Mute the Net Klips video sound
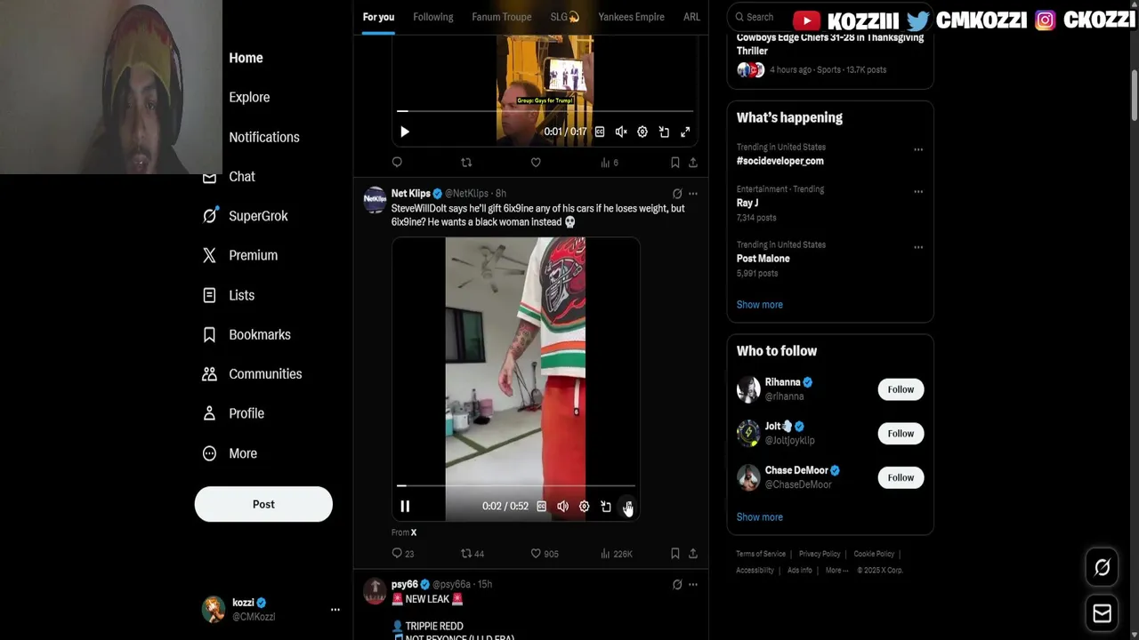The width and height of the screenshot is (1139, 640). pyautogui.click(x=562, y=506)
